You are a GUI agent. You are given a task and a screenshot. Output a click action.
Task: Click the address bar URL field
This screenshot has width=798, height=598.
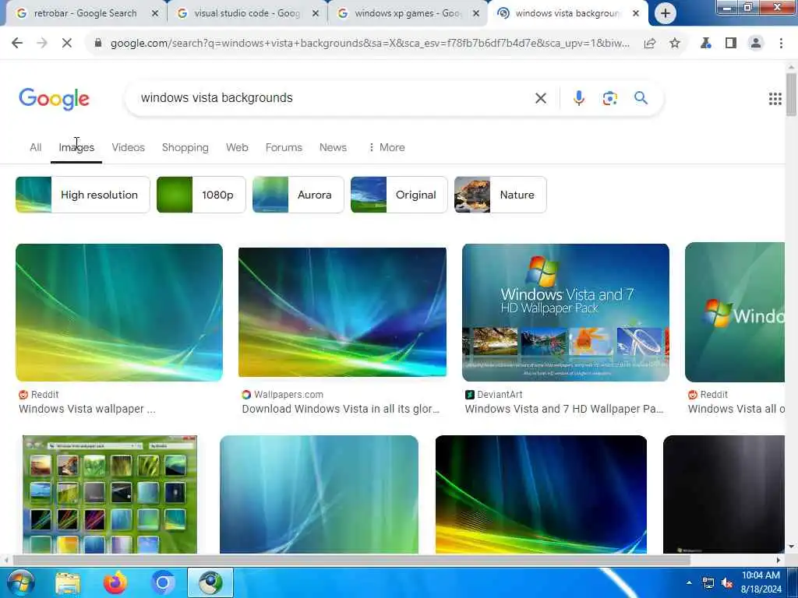coord(370,44)
